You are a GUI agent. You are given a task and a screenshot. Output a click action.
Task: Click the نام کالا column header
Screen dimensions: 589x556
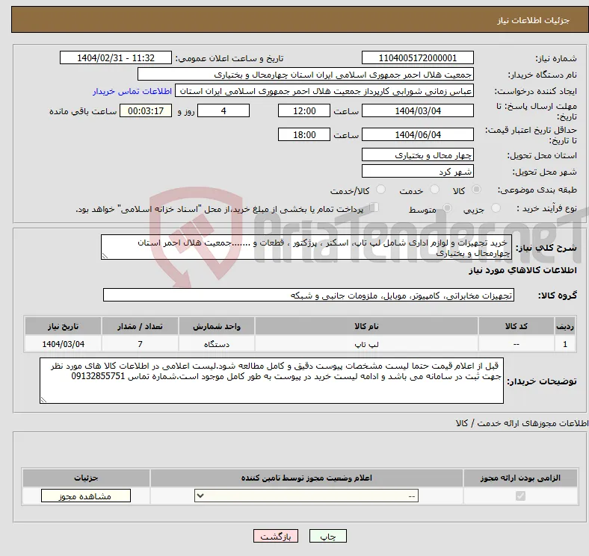click(366, 326)
